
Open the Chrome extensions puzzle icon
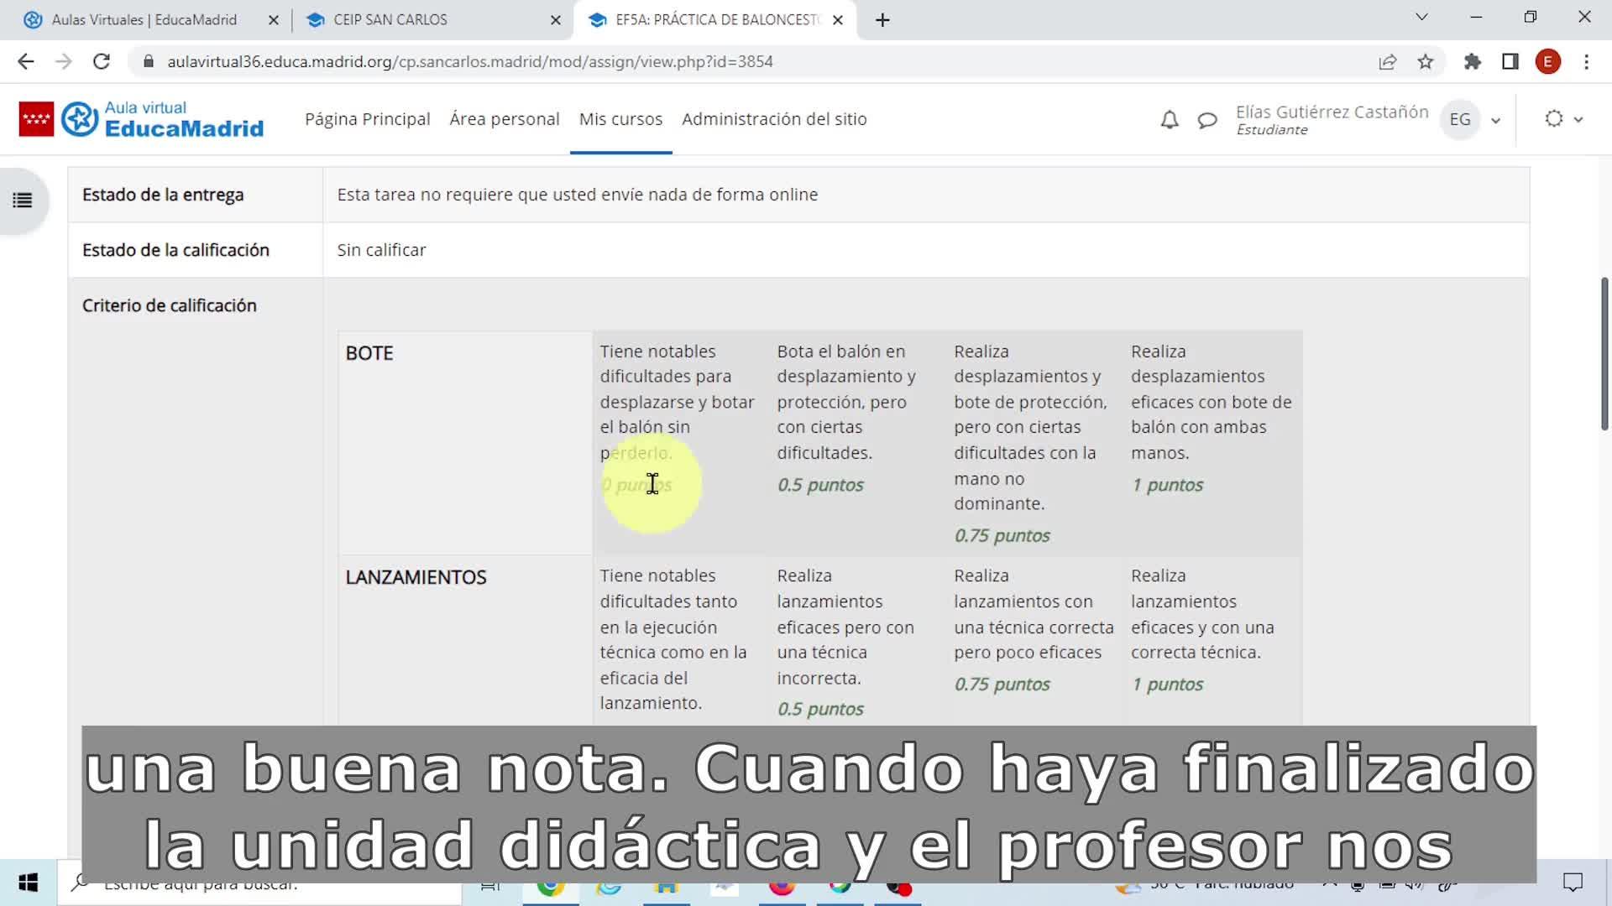point(1472,61)
